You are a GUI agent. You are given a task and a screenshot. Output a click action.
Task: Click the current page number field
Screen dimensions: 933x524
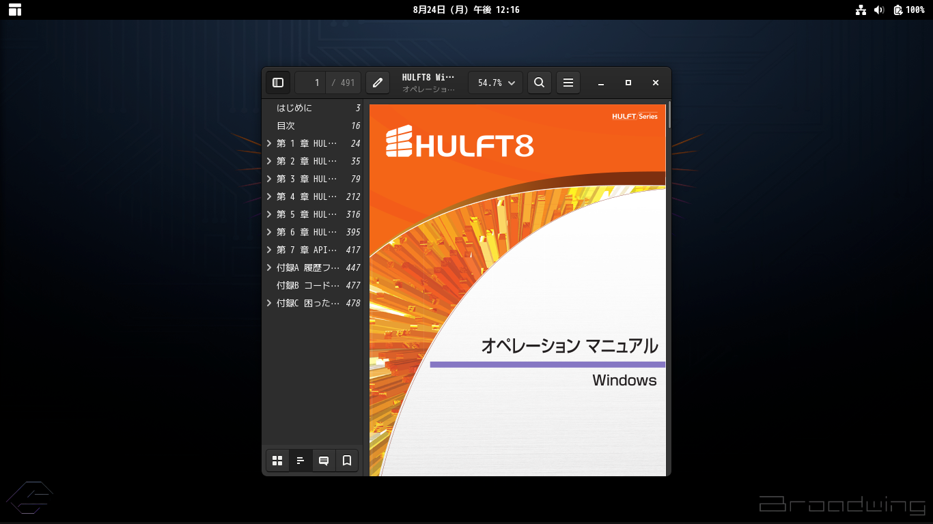311,83
